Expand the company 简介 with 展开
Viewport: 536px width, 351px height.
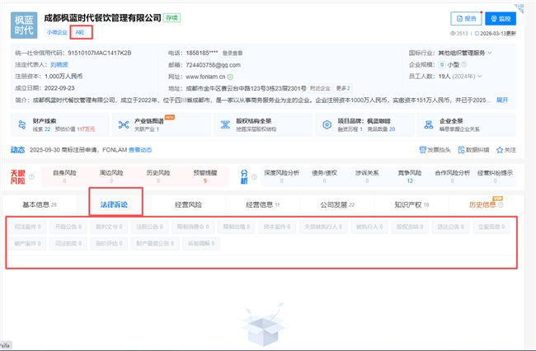502,100
